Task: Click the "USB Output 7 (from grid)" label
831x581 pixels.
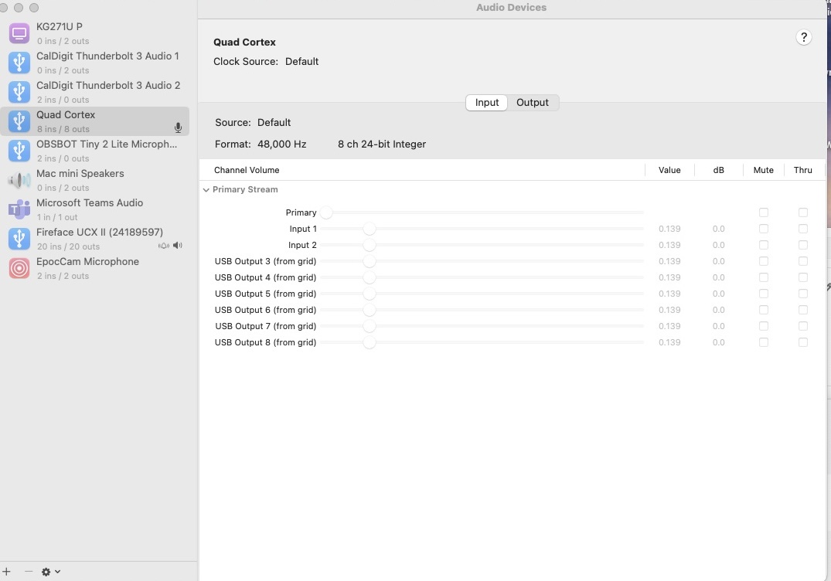Action: [265, 326]
